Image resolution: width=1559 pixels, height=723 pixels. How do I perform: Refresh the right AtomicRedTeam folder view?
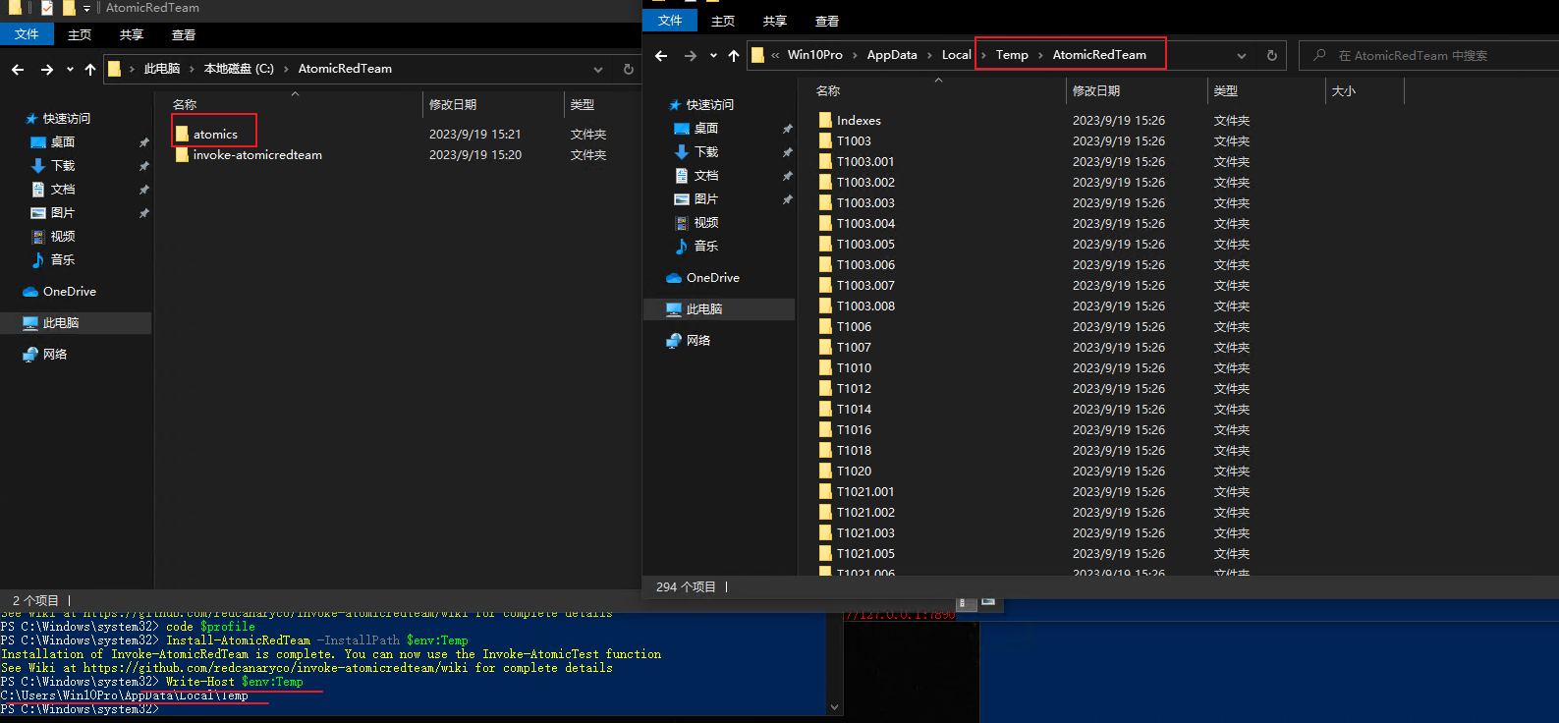[1272, 56]
